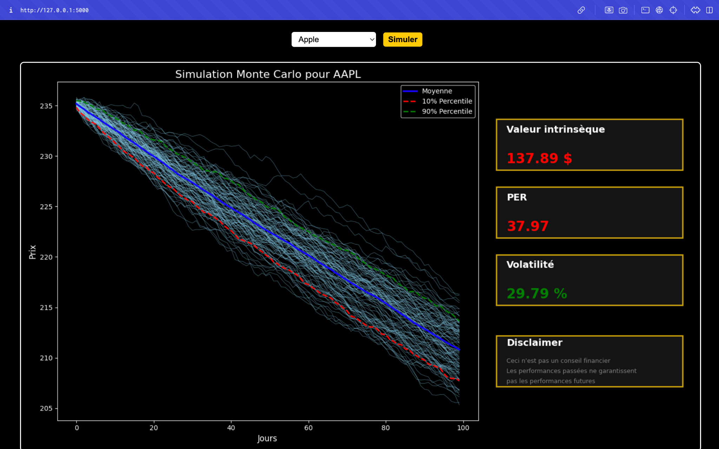This screenshot has height=449, width=719.
Task: Click the value 137.89 $
Action: coord(539,158)
